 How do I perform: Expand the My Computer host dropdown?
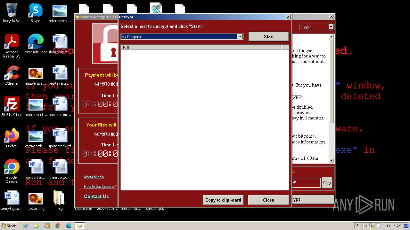(240, 36)
